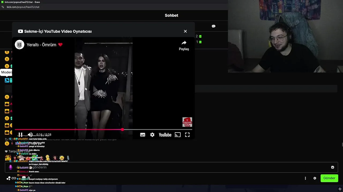Open chat settings gear beside Gönder
The width and height of the screenshot is (343, 192).
coord(315,178)
